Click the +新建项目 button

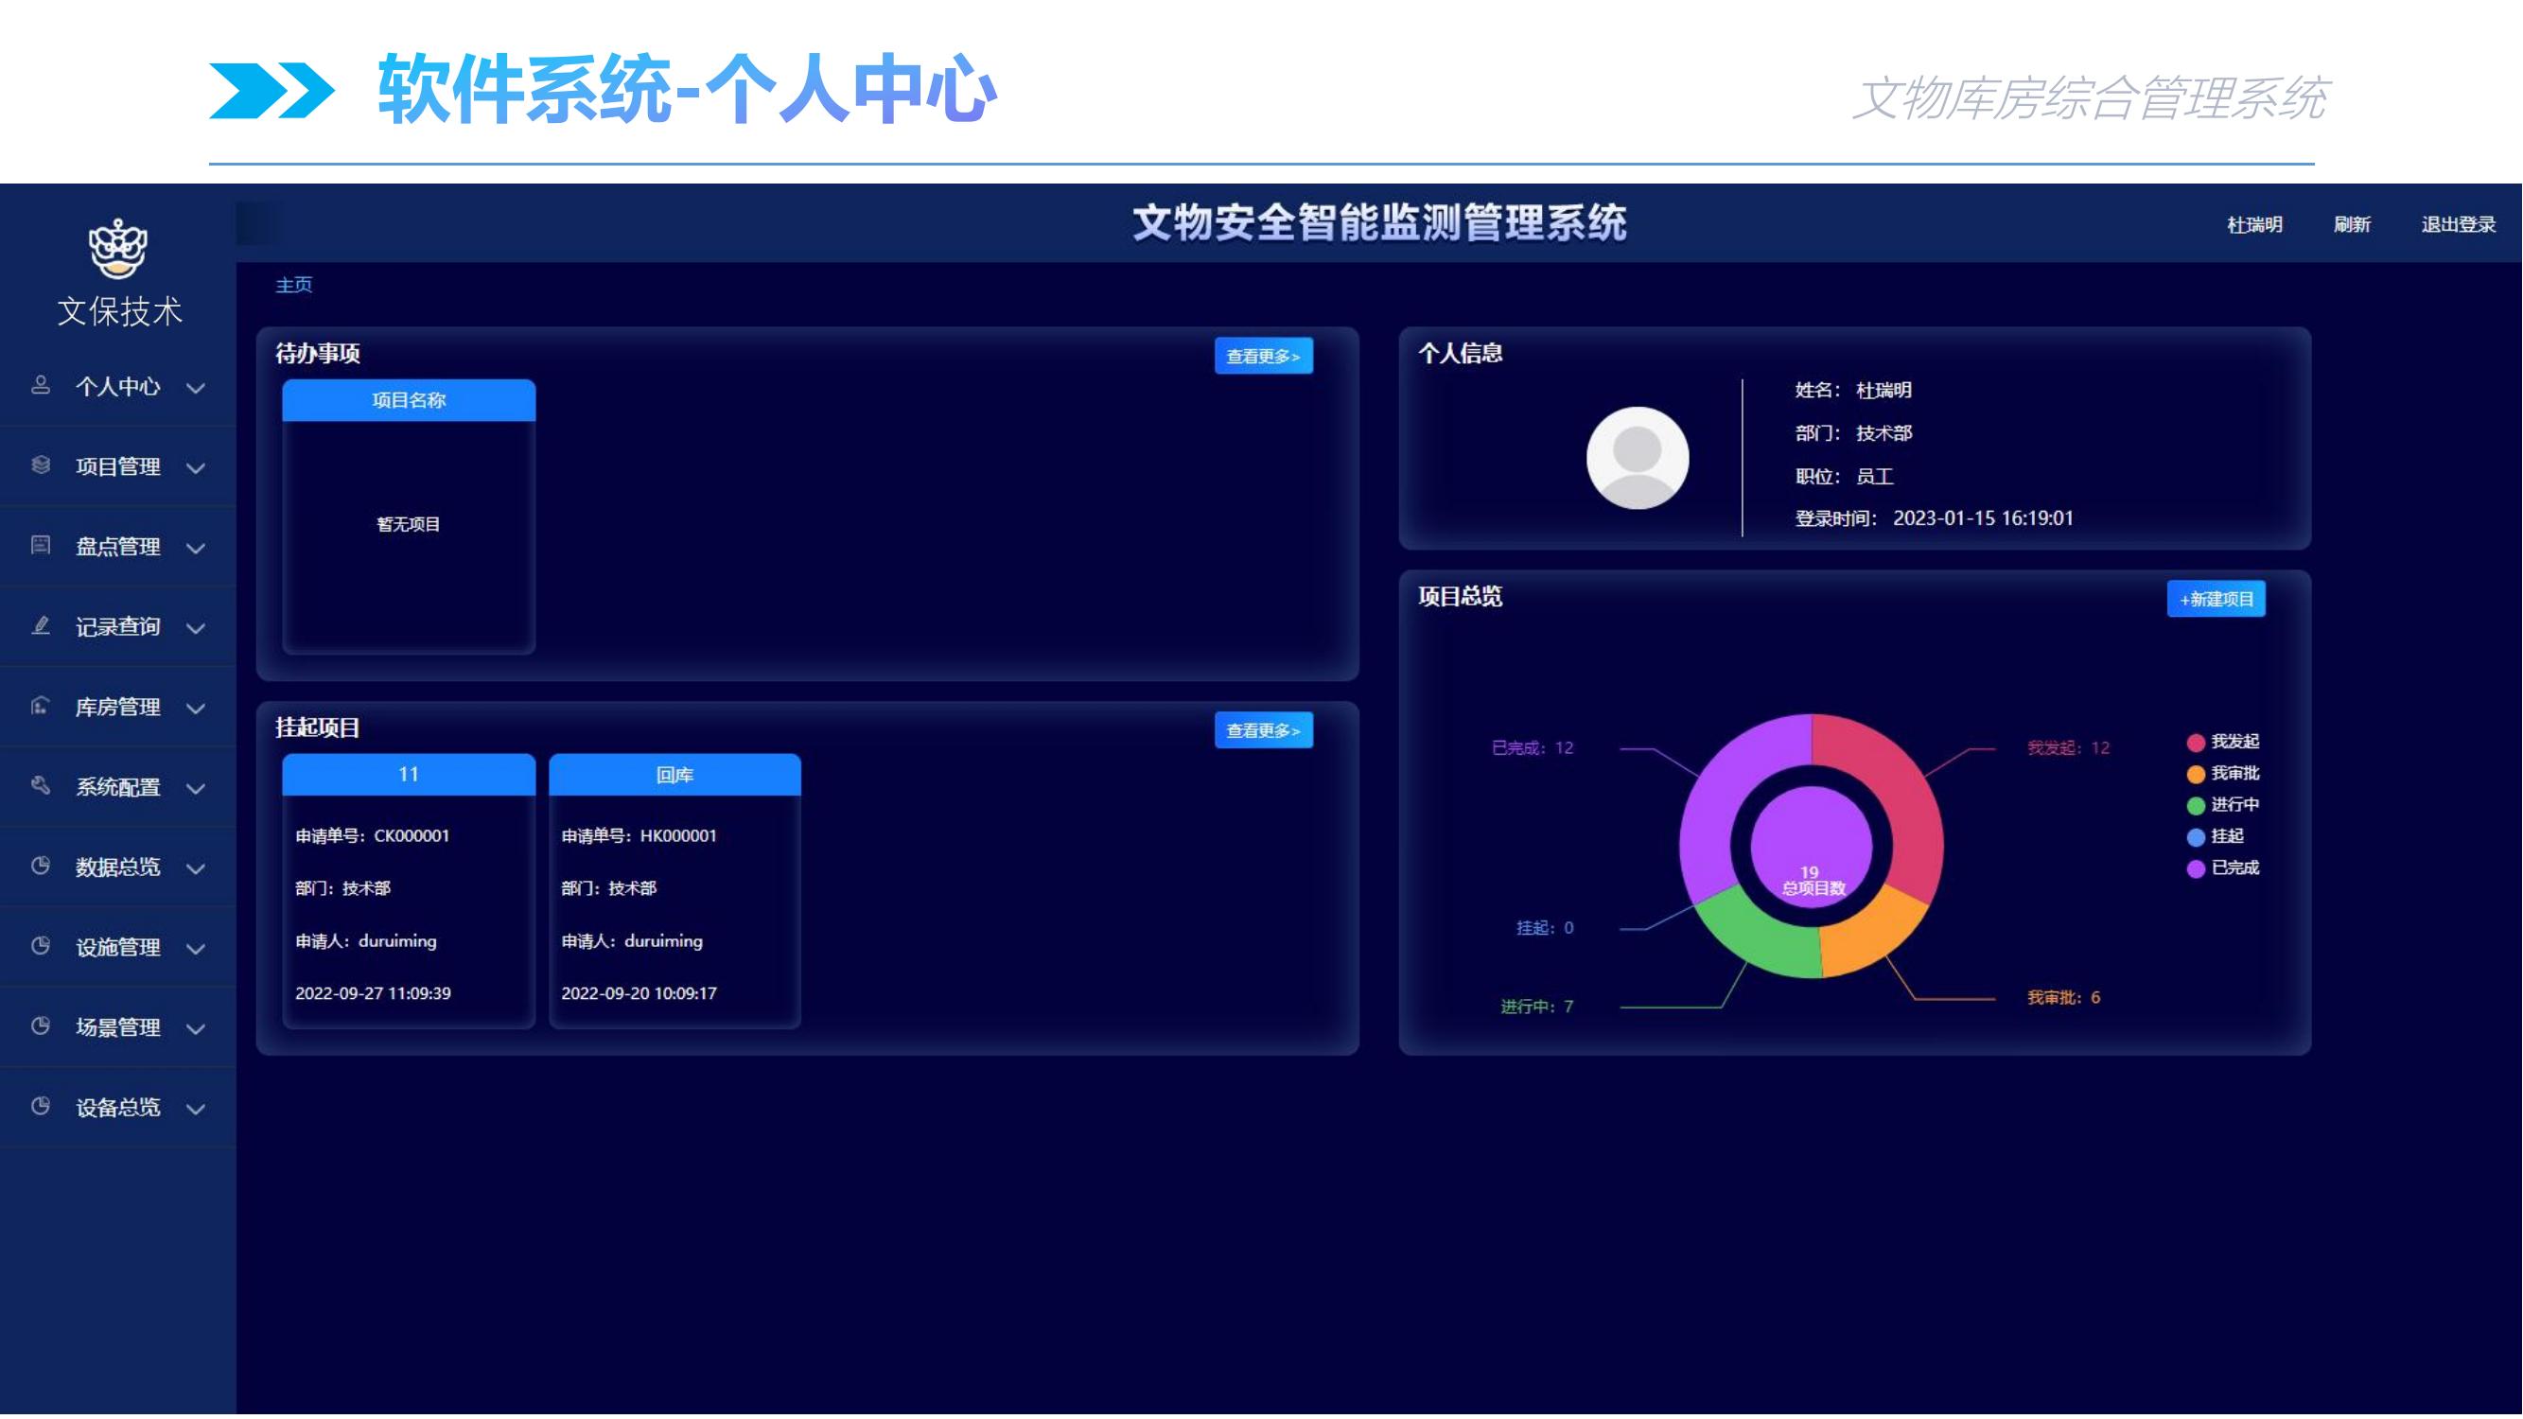click(x=2216, y=600)
